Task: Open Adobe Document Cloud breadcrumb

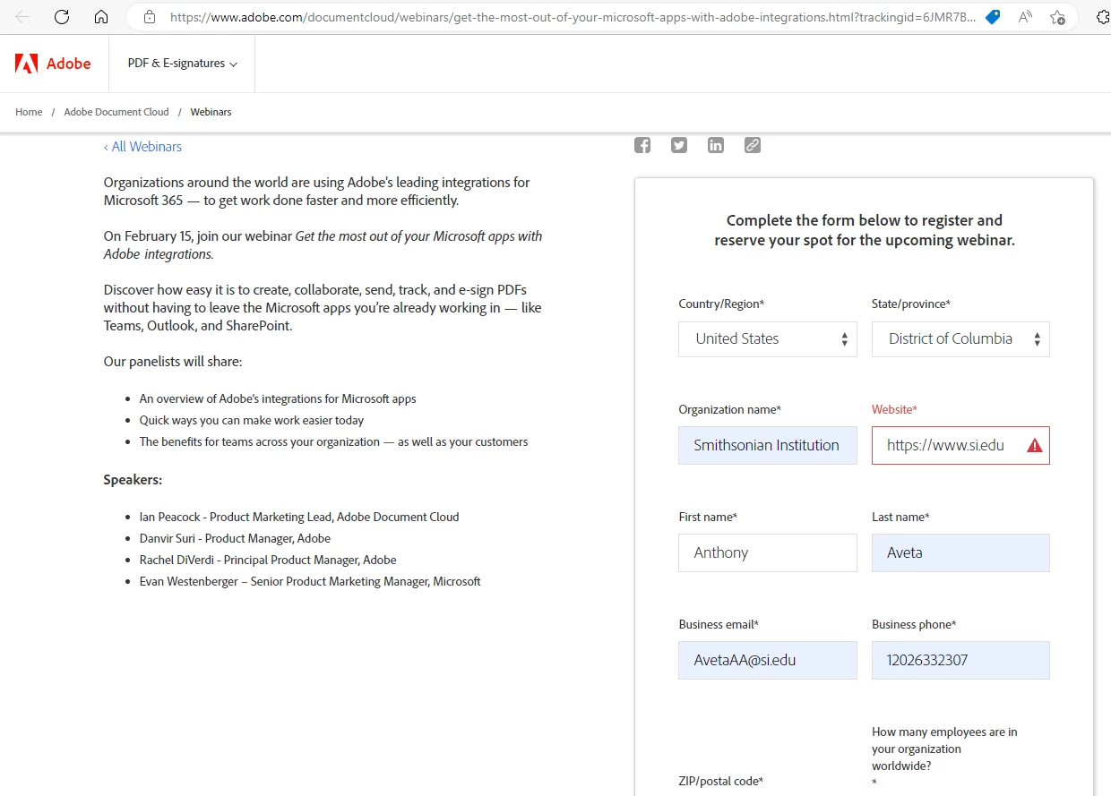Action: [116, 112]
